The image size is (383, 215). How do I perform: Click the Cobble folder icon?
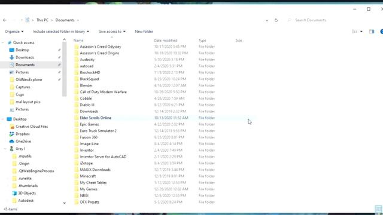[x=77, y=99]
